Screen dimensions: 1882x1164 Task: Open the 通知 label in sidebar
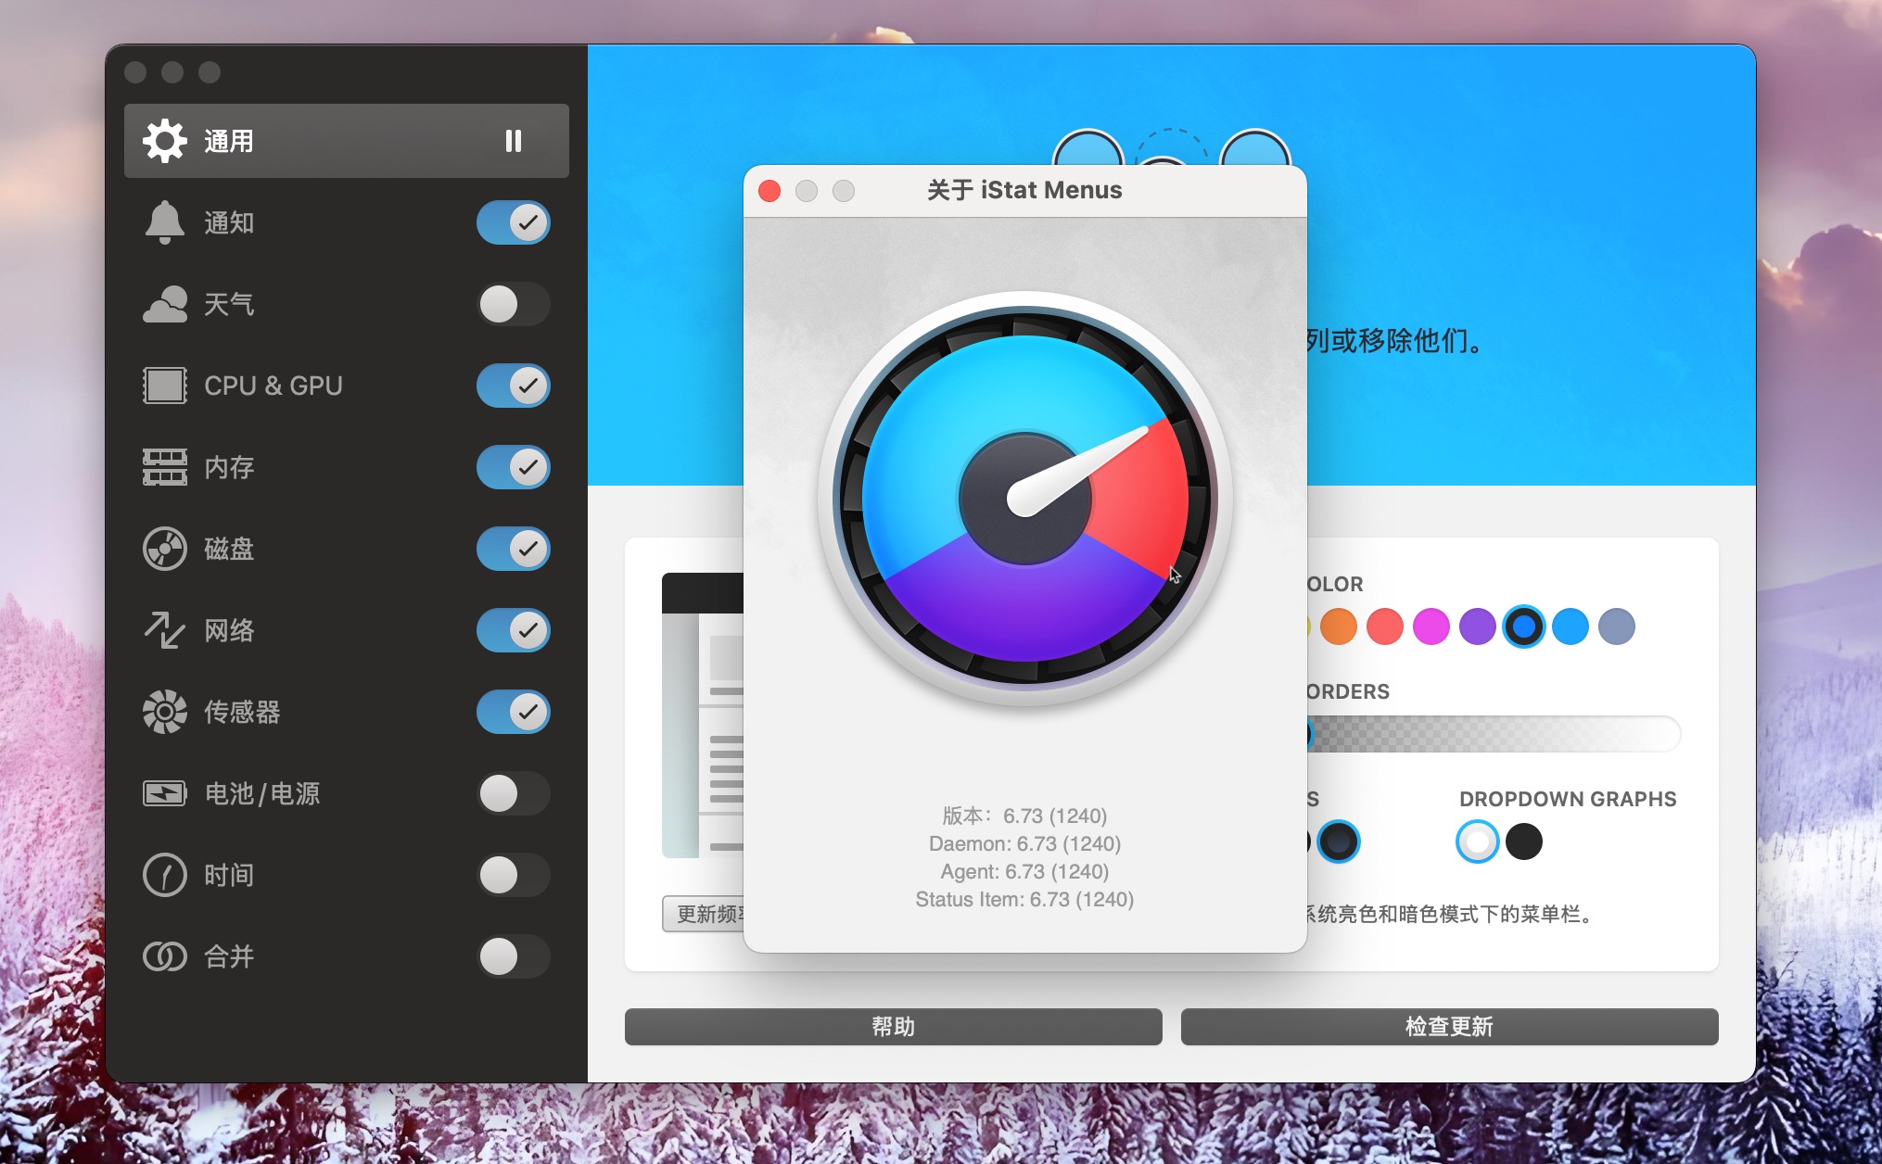coord(229,222)
